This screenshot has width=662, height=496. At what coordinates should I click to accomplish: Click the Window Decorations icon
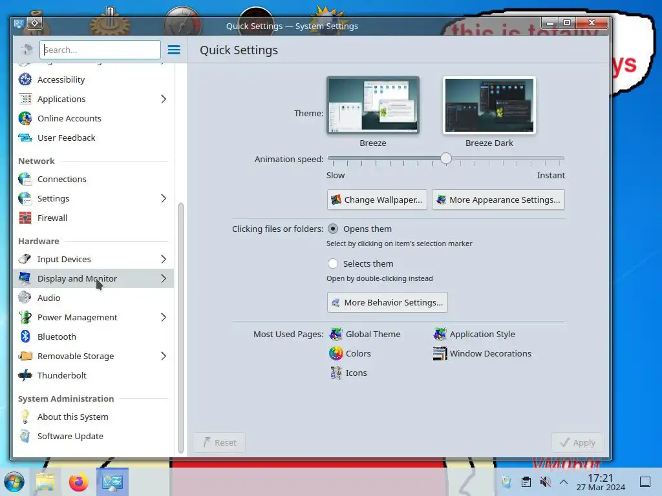[440, 353]
